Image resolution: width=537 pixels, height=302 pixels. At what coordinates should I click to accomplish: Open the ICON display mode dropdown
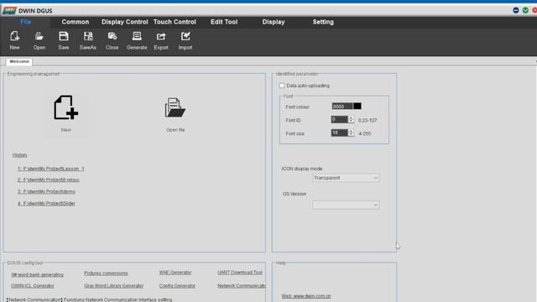[x=346, y=178]
